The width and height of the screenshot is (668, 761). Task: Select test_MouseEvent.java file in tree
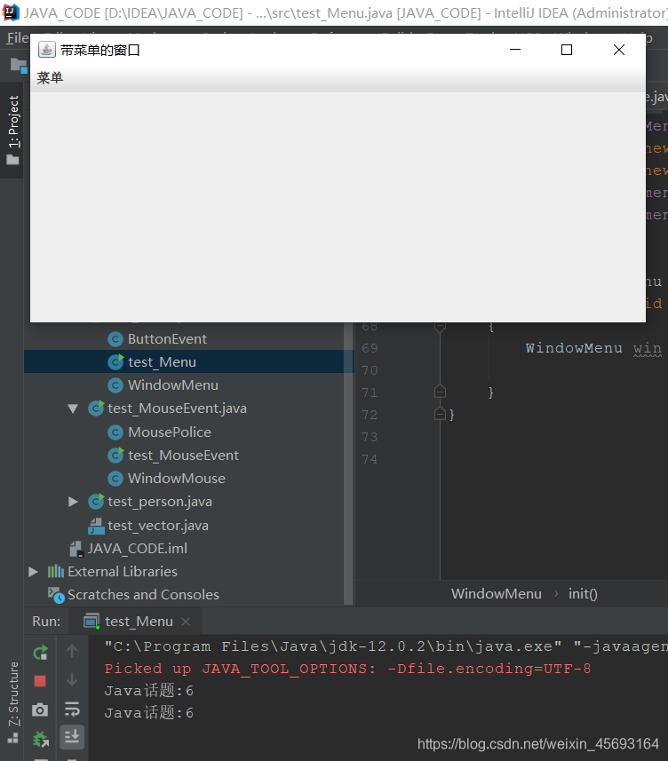click(x=177, y=408)
